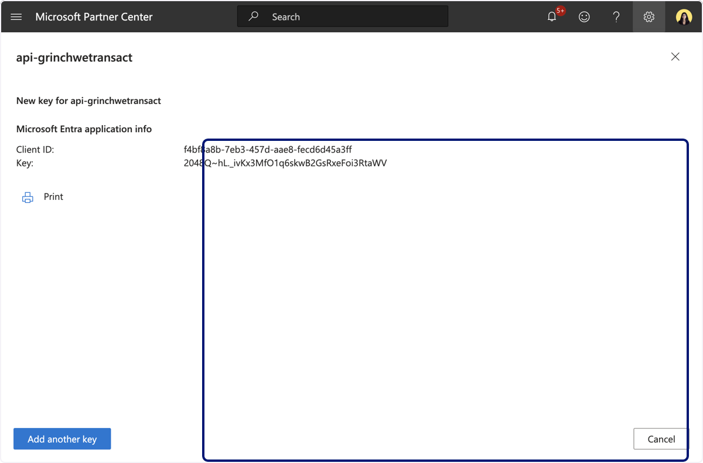Click the Cancel button
Viewport: 703px width, 463px height.
tap(661, 439)
